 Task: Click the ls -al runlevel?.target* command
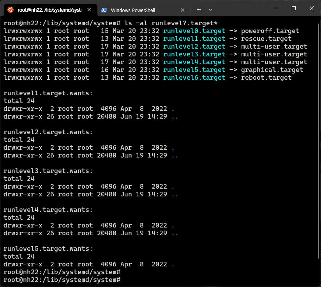click(171, 23)
